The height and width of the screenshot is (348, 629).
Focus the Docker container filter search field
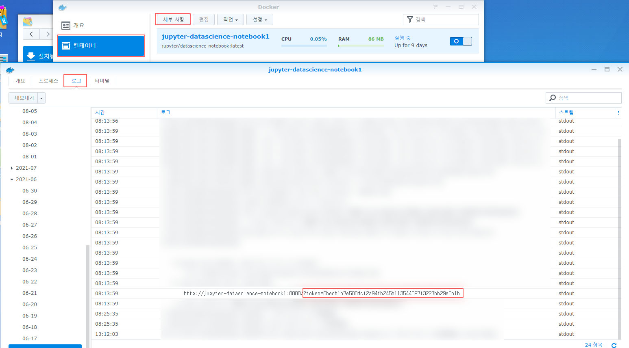pos(441,19)
